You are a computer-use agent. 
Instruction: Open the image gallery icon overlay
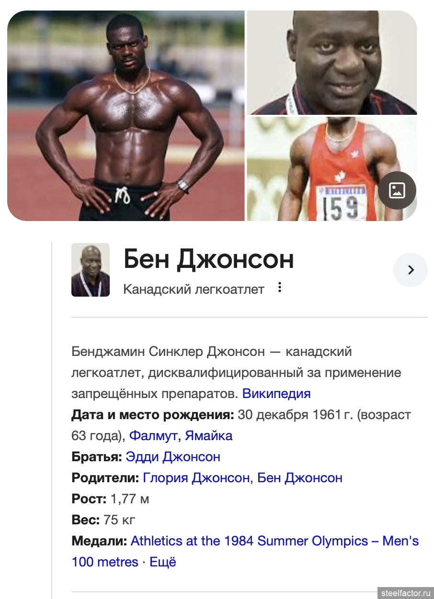coord(397,190)
